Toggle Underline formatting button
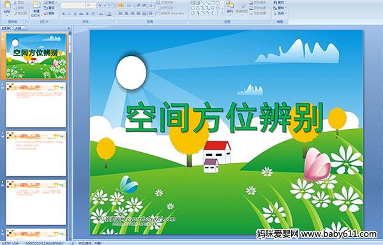This screenshot has height=245, width=383. point(75,14)
